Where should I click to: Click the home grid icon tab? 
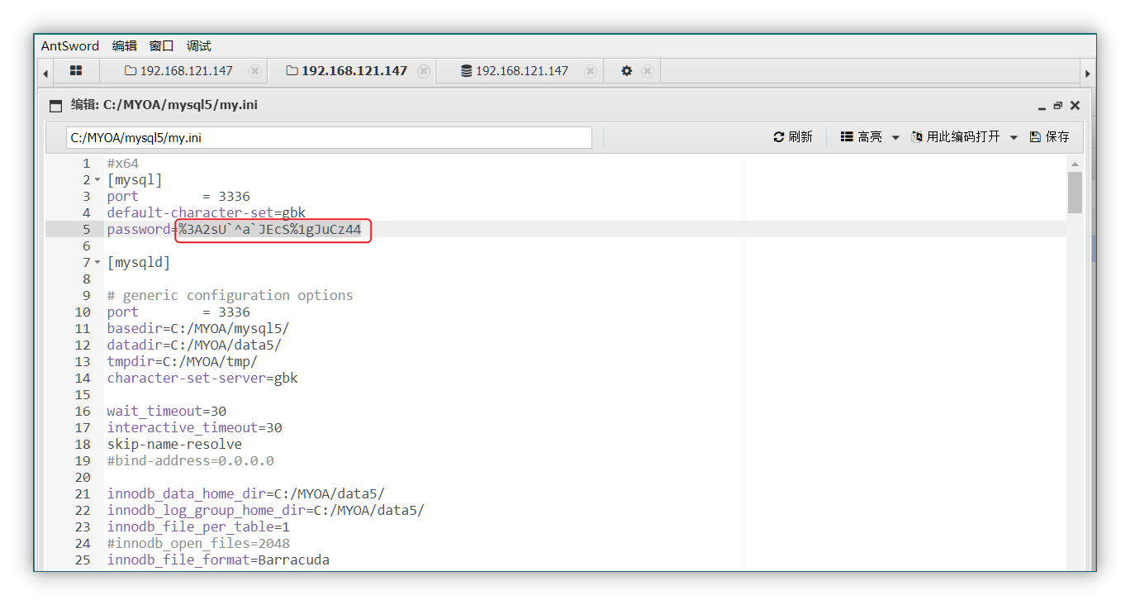point(76,71)
